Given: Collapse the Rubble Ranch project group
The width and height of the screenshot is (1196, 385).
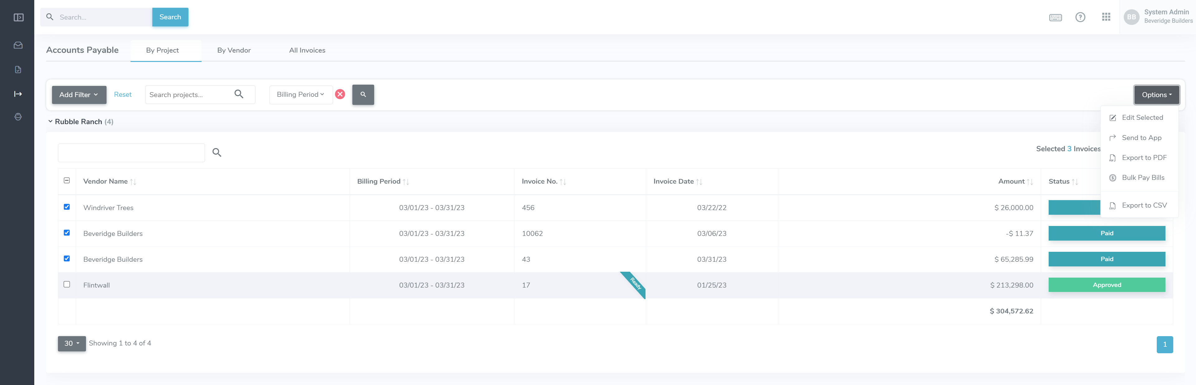Looking at the screenshot, I should point(50,121).
